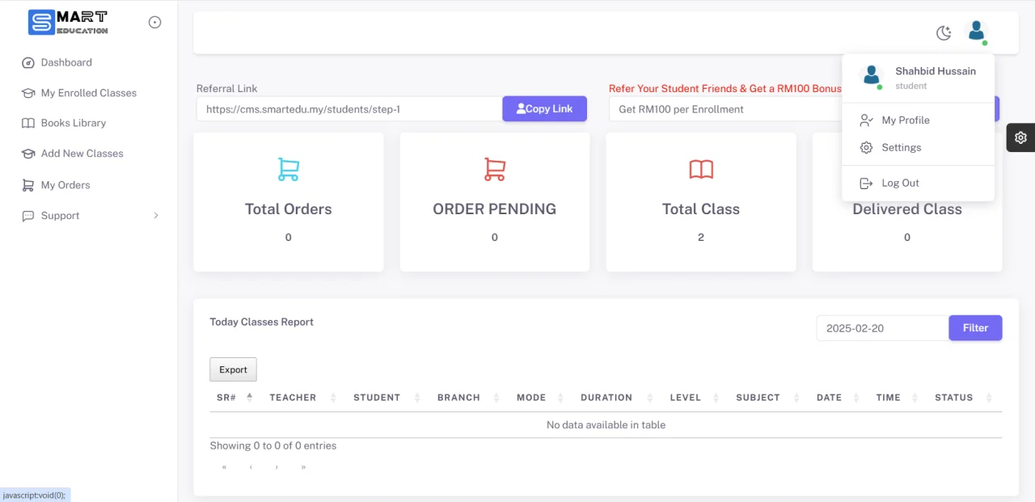Click the Settings gear icon in the dropdown

(866, 148)
